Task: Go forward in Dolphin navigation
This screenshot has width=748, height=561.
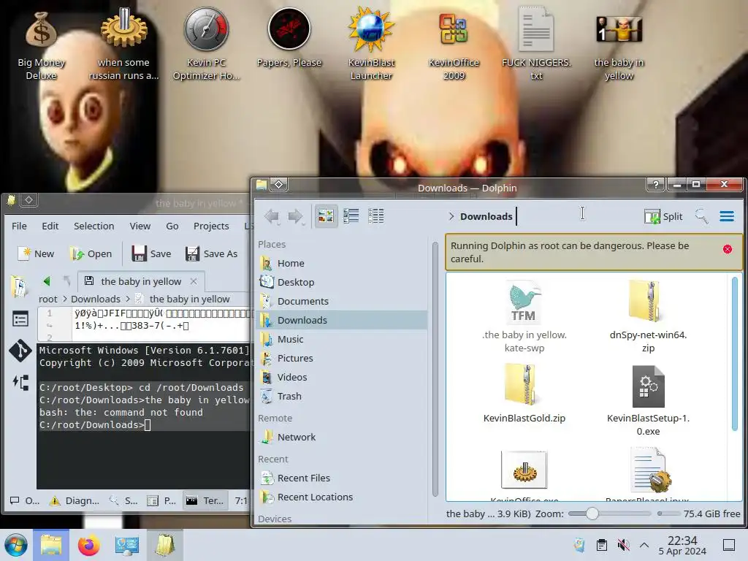Action: click(x=296, y=216)
